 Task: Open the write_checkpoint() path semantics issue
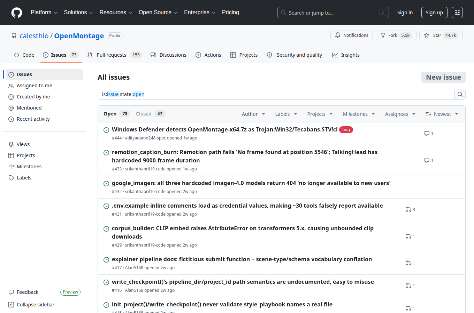click(243, 282)
